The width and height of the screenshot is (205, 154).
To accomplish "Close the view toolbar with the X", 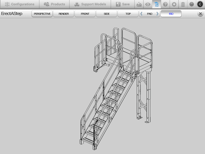I will coord(200,14).
